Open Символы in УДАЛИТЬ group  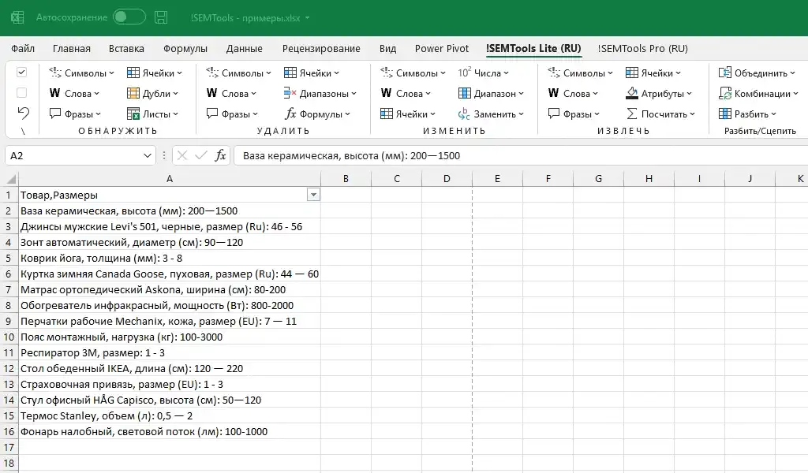click(x=238, y=73)
